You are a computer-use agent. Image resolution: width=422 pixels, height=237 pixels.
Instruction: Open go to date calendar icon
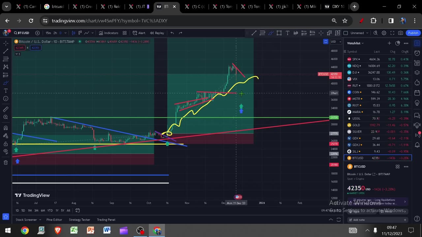click(x=77, y=211)
